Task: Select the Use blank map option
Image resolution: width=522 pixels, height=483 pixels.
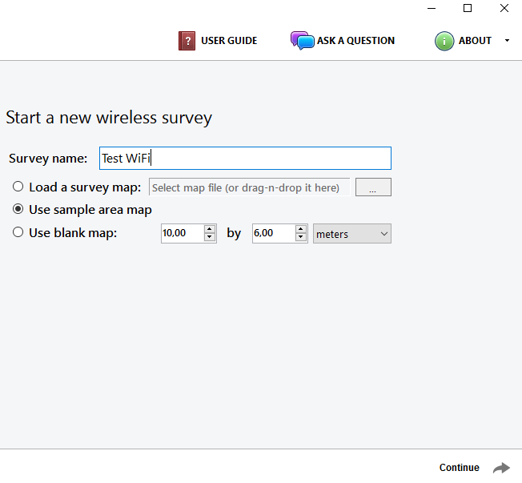Action: click(x=18, y=232)
